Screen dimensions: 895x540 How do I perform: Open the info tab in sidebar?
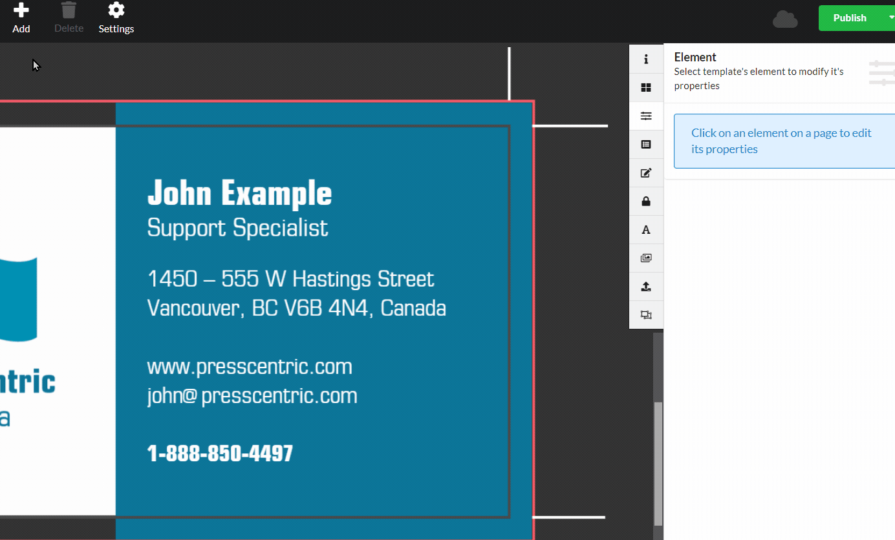click(646, 59)
